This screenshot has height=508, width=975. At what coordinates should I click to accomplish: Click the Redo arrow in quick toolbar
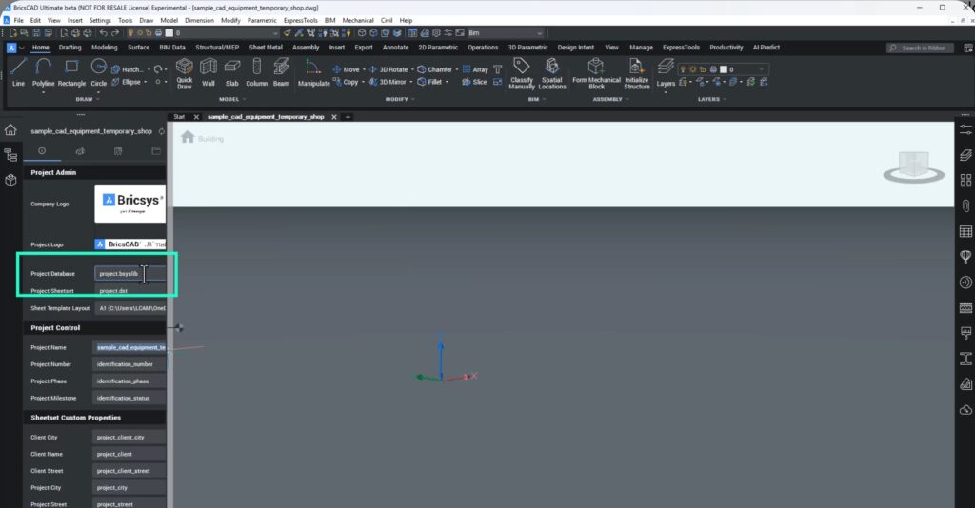(x=115, y=33)
